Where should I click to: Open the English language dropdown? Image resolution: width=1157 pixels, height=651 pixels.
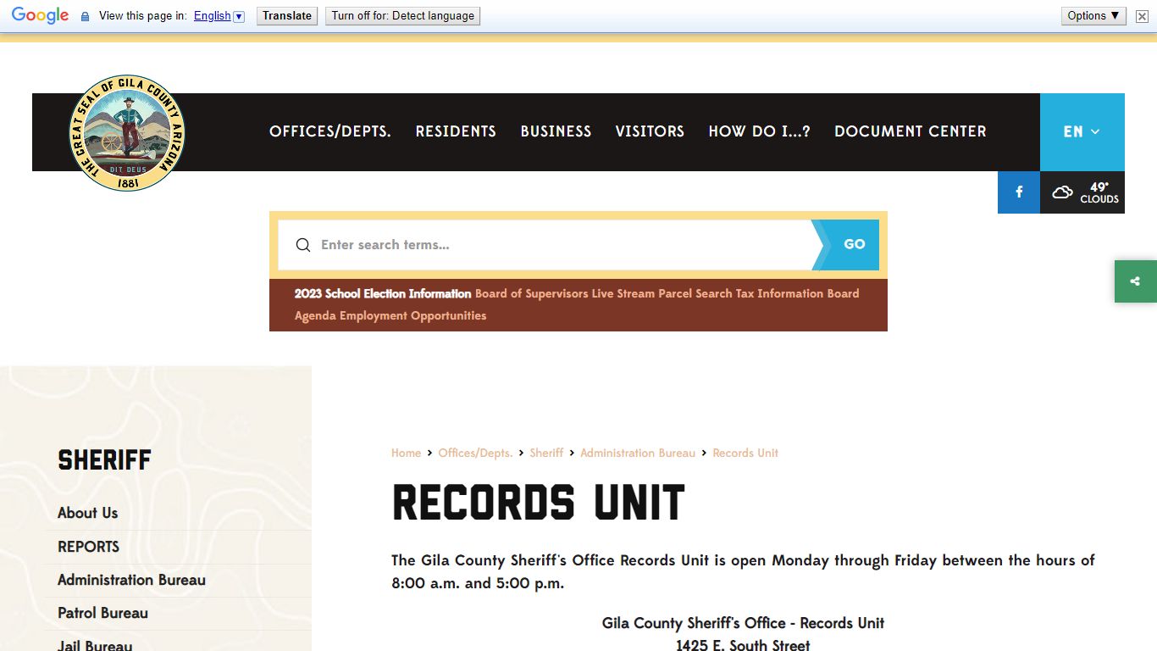point(219,16)
